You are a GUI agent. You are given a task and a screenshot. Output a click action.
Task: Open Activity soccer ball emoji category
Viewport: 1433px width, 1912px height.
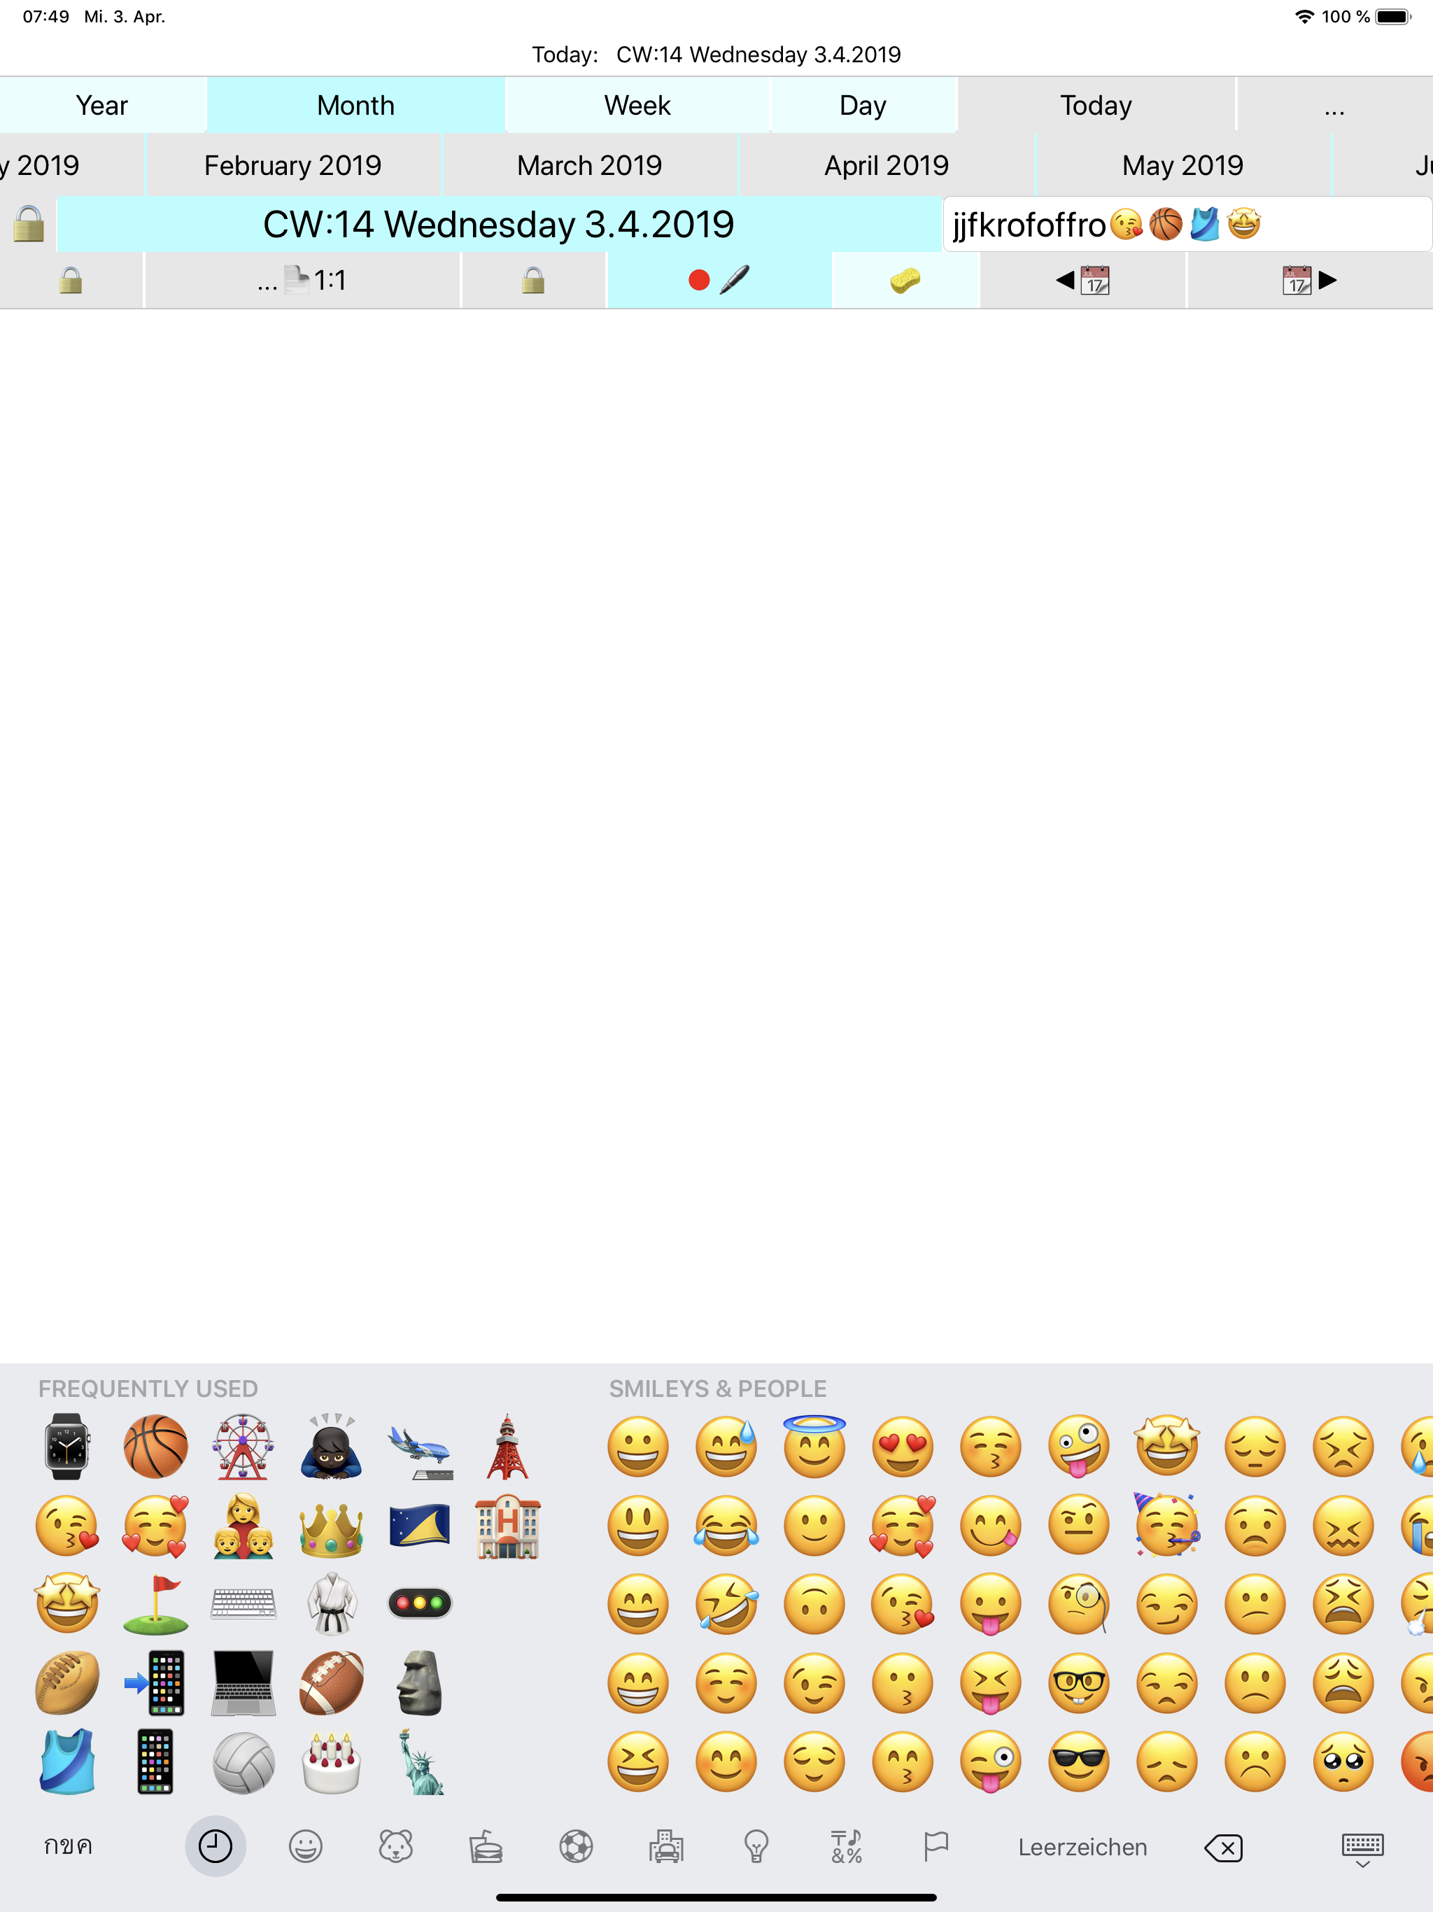(576, 1846)
